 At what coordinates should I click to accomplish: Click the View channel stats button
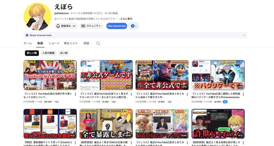117,26
